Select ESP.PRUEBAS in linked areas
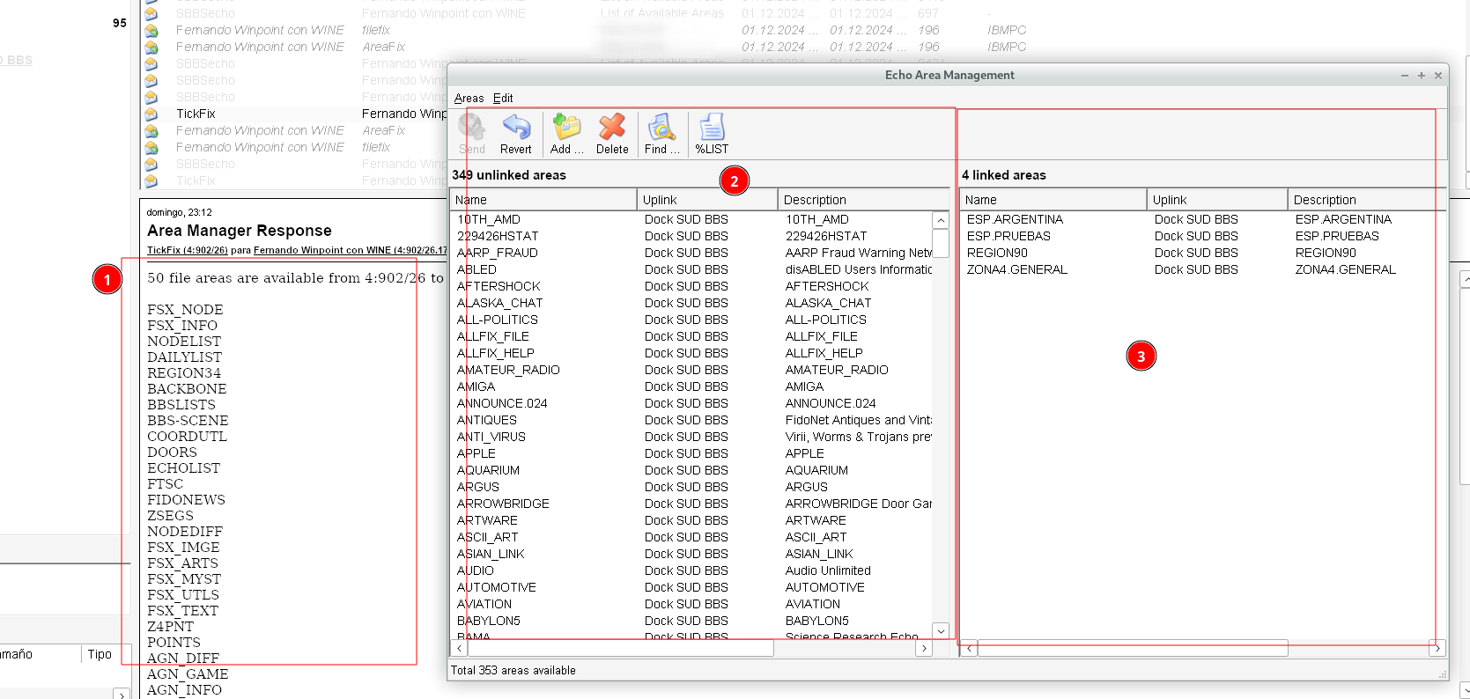Screen dimensions: 1470x699 tap(1008, 236)
